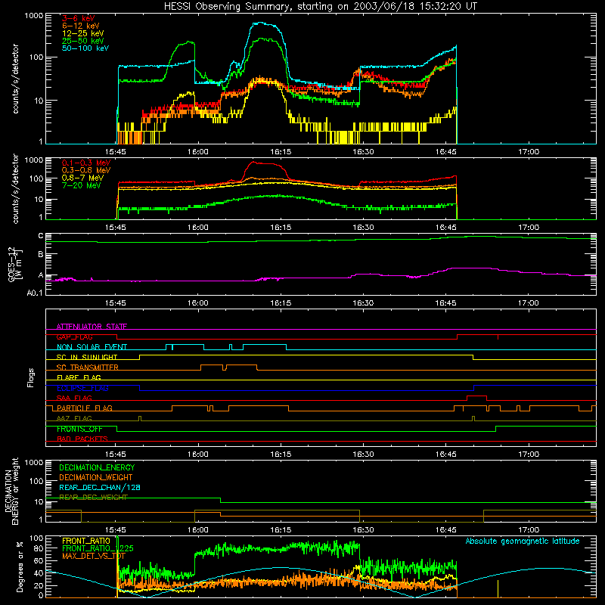Click the DECIMATION_ENERGY legend label

pos(97,467)
